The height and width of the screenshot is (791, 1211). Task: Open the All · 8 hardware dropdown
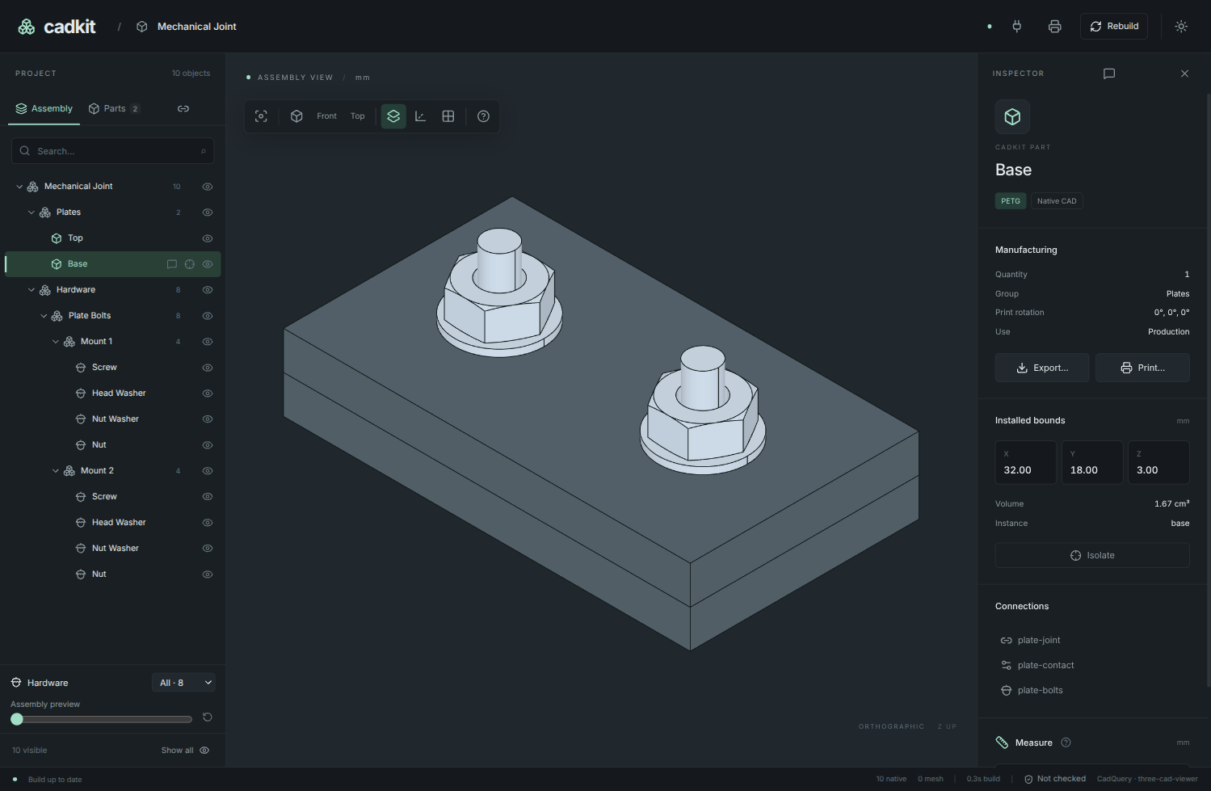coord(183,683)
